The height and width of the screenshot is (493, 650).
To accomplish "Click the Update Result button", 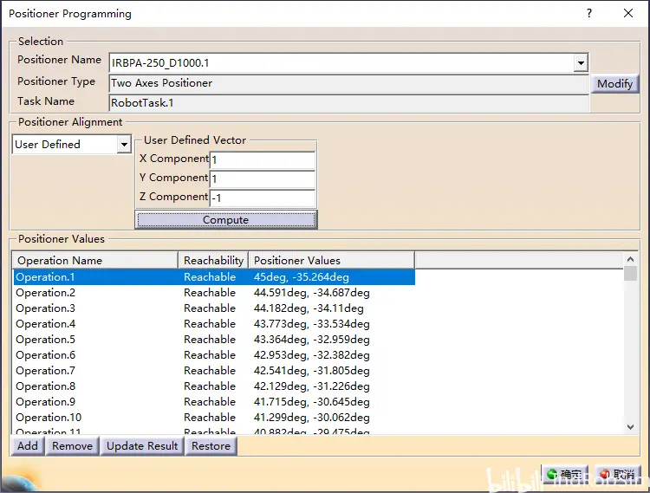I will click(142, 446).
